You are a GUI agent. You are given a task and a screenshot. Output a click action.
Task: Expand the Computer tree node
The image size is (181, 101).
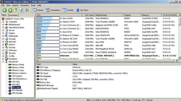pyautogui.click(x=3, y=22)
